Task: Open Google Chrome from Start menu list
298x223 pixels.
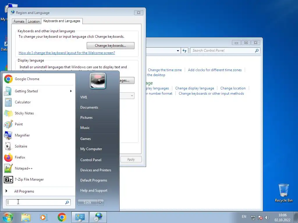Action: click(x=39, y=79)
